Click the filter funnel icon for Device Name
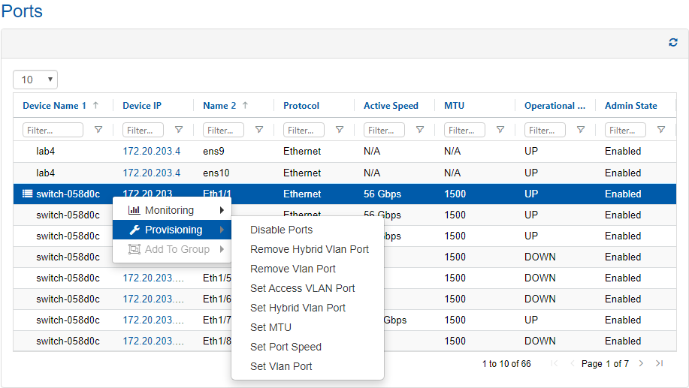Image resolution: width=689 pixels, height=388 pixels. pos(98,130)
